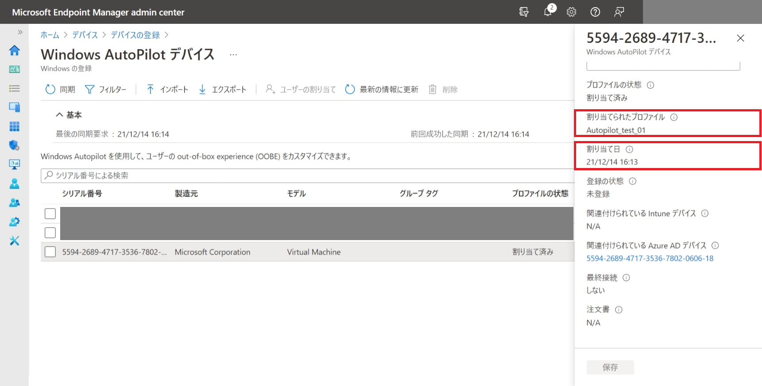Click info icon beside 最終接続
762x386 pixels.
pos(626,278)
